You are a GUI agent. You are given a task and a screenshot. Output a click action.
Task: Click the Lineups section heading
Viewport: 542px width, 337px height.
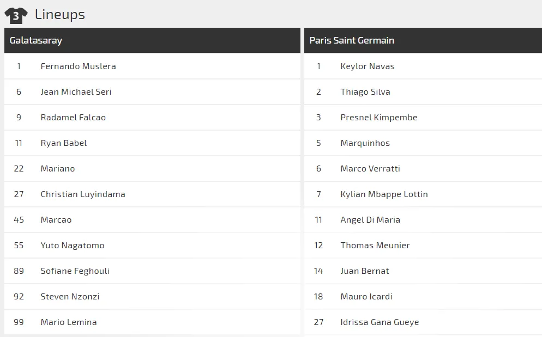pos(60,15)
